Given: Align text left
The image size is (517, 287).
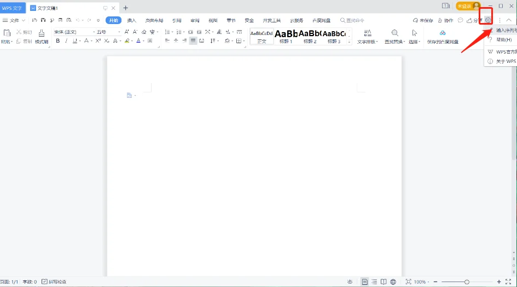Looking at the screenshot, I should (x=167, y=41).
